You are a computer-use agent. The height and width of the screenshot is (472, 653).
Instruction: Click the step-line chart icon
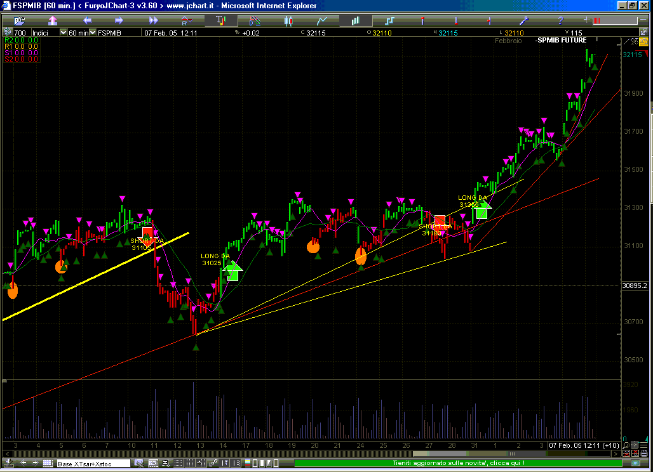[389, 20]
